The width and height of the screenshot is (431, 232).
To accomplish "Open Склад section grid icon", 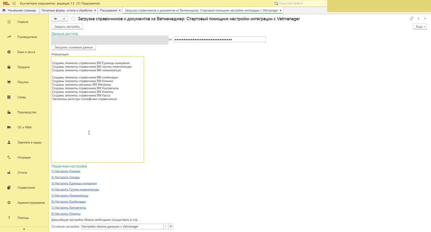I will pyautogui.click(x=9, y=97).
